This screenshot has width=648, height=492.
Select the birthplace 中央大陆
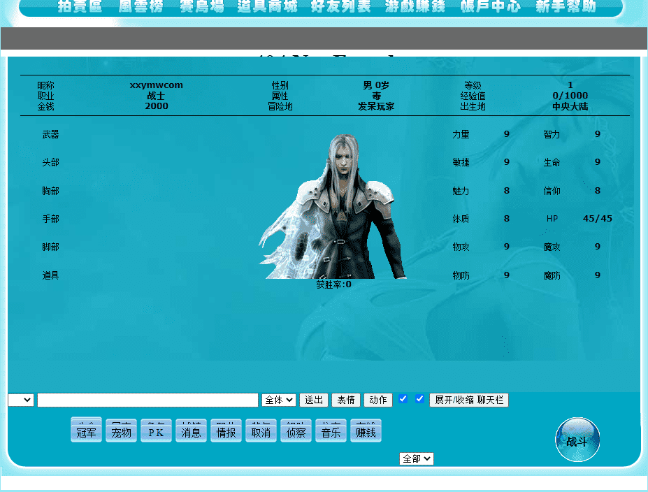tap(570, 106)
